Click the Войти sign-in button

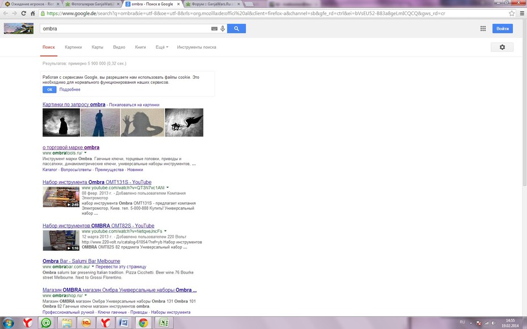(503, 28)
